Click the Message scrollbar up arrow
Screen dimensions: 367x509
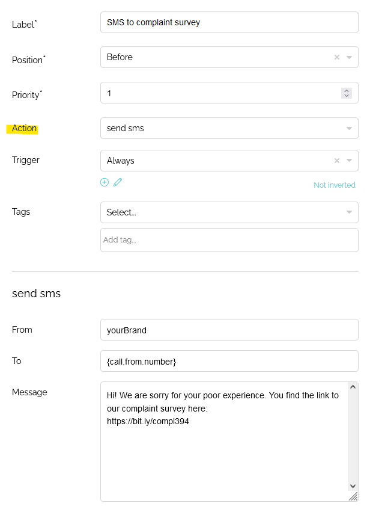353,387
